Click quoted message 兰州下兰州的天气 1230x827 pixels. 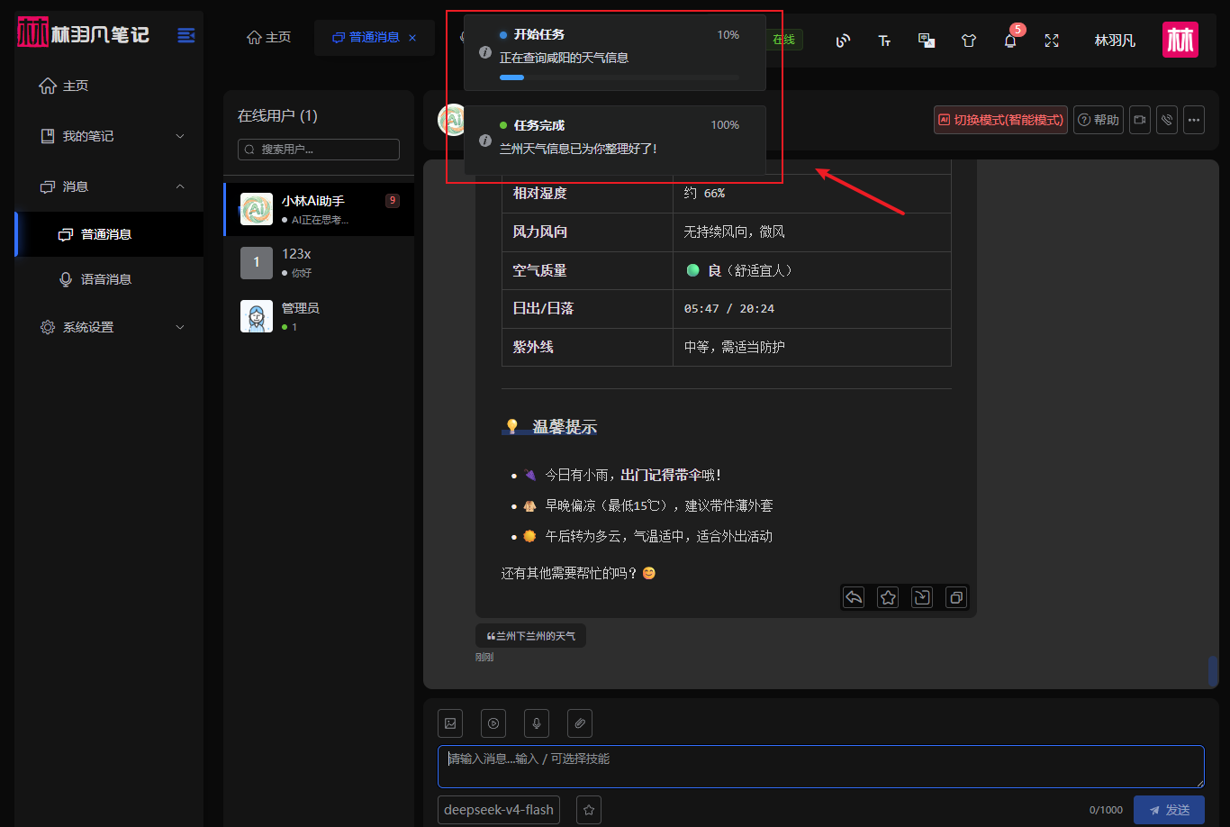coord(531,636)
